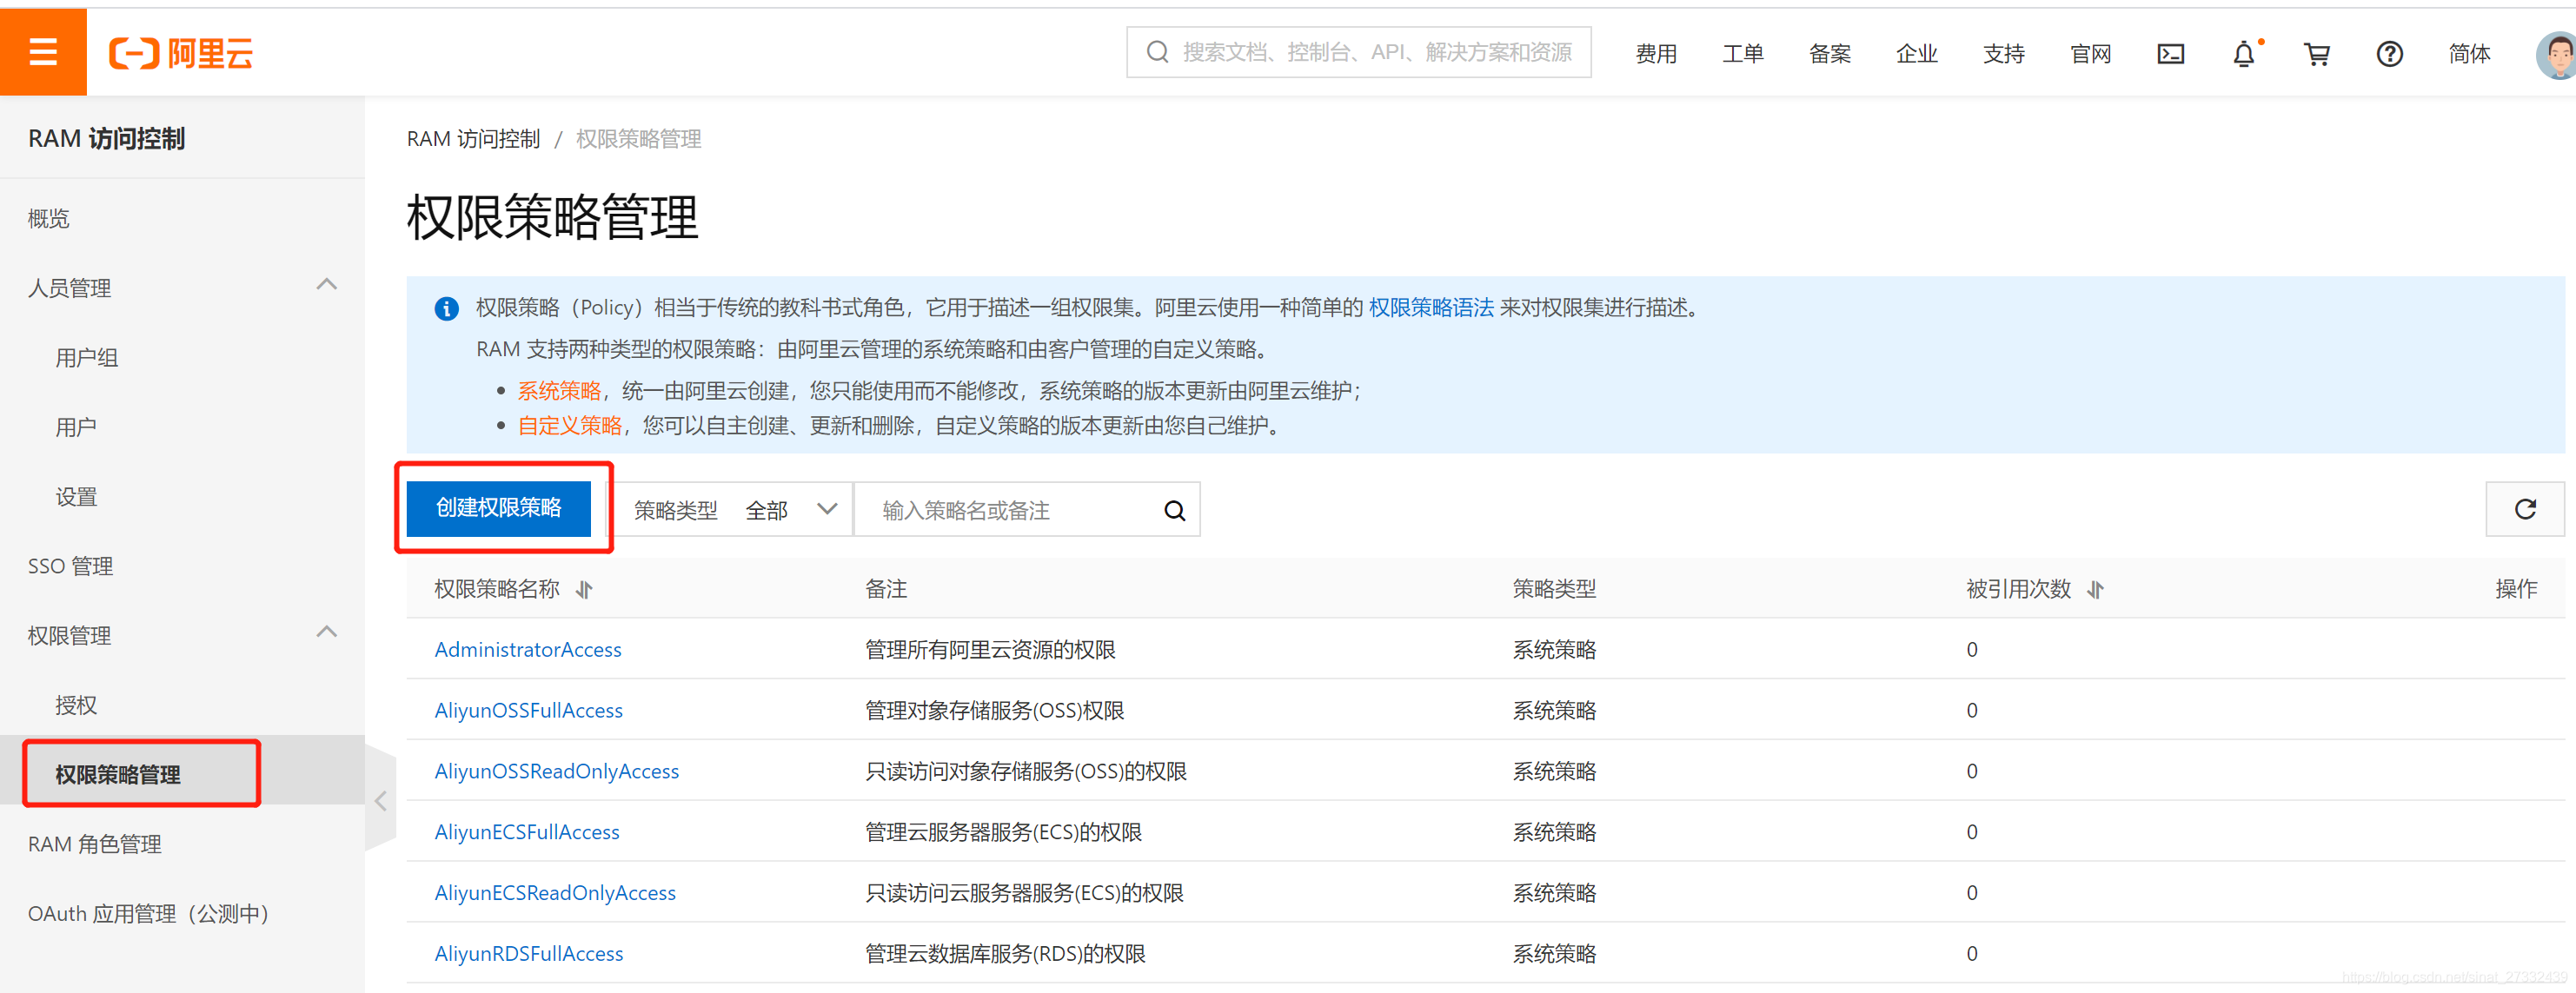Open the orange hamburger menu
Screen dimensions: 2576x993
(x=43, y=52)
